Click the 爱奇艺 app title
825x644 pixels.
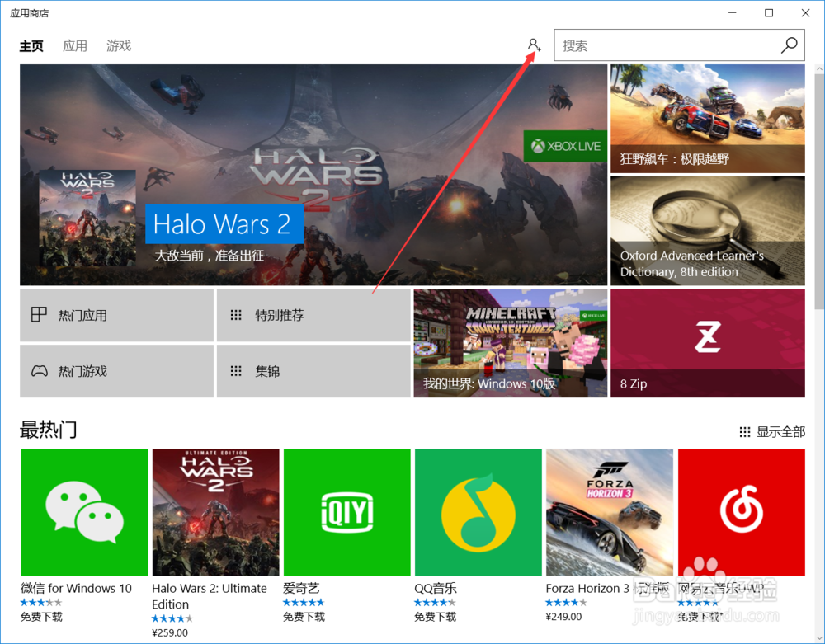301,588
